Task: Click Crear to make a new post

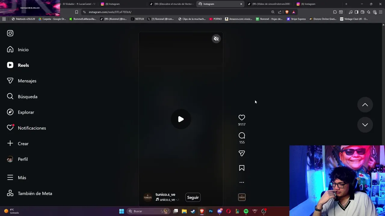Action: click(18, 143)
